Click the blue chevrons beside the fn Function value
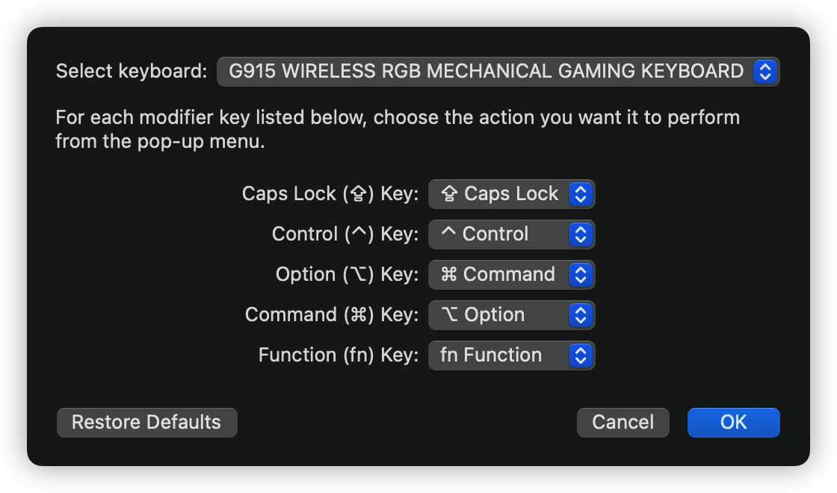The image size is (837, 493). click(x=581, y=356)
